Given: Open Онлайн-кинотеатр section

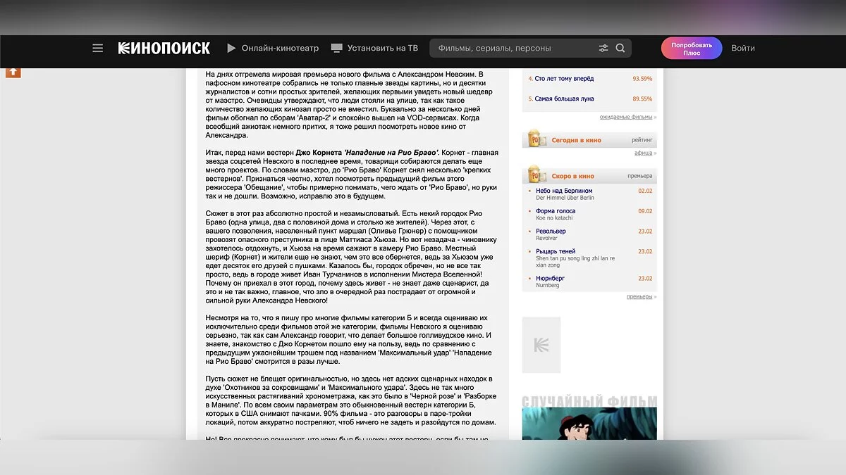Looking at the screenshot, I should [x=280, y=48].
